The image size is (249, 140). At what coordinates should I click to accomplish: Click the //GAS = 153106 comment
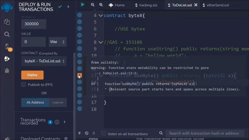point(123,42)
